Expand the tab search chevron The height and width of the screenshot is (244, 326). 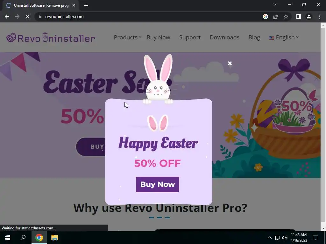[x=275, y=4]
